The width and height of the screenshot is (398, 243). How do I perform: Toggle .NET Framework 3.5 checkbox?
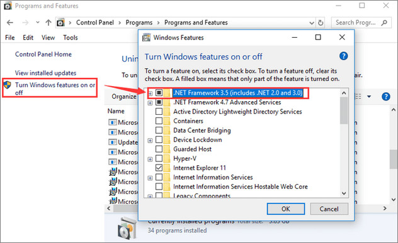[x=159, y=93]
